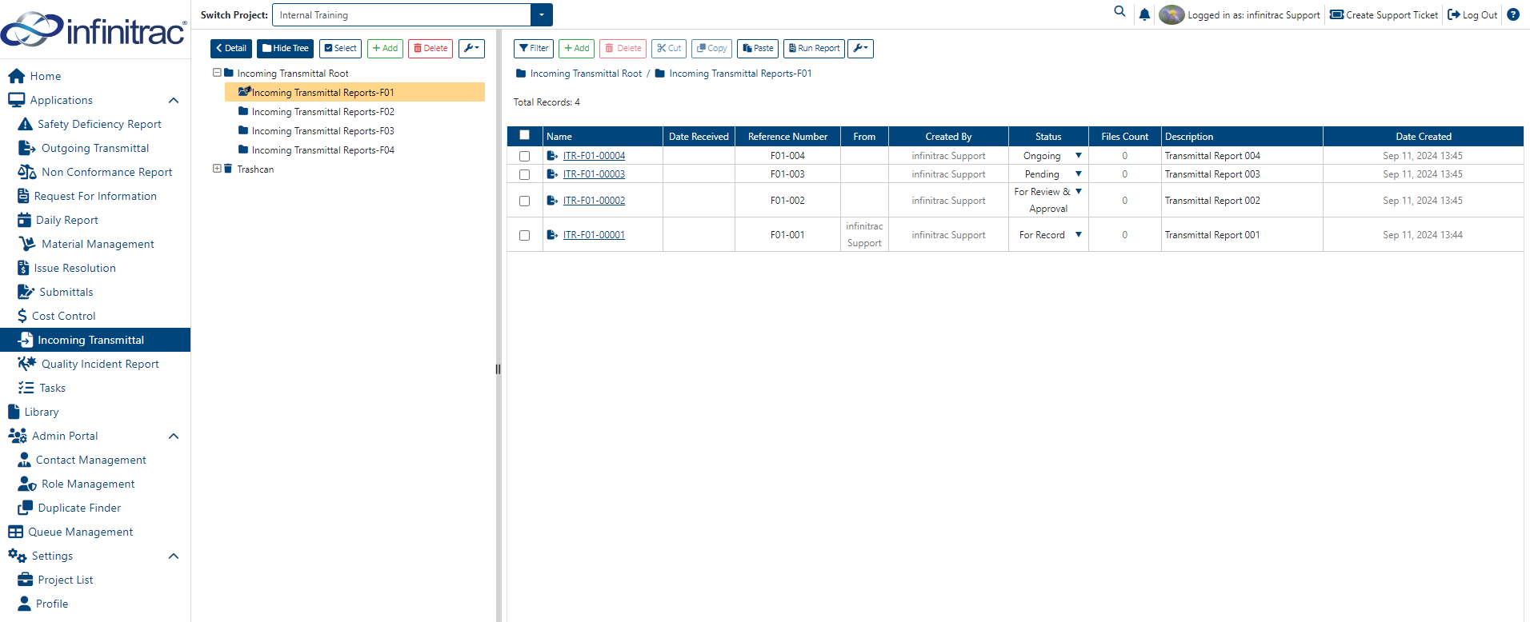This screenshot has width=1530, height=622.
Task: Click the Run Report button
Action: (x=814, y=49)
